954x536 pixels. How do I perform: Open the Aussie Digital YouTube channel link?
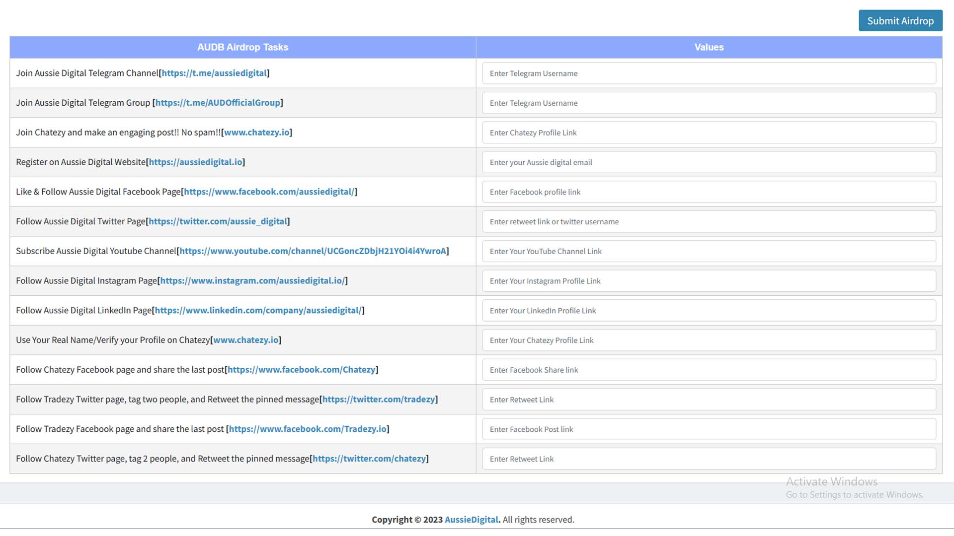tap(313, 251)
